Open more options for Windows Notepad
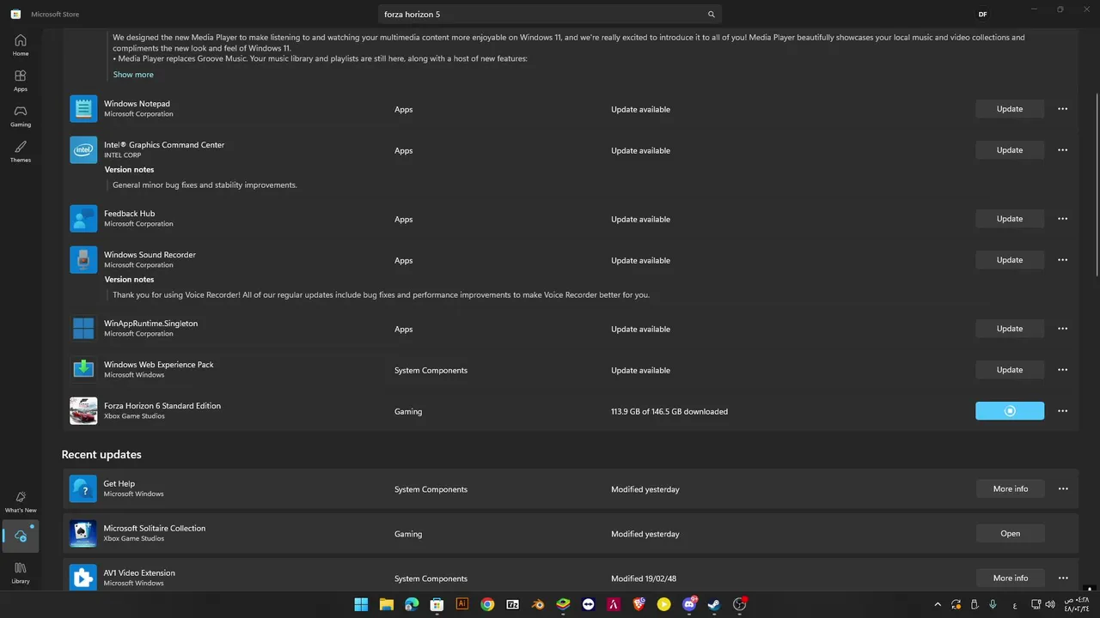 click(x=1063, y=109)
